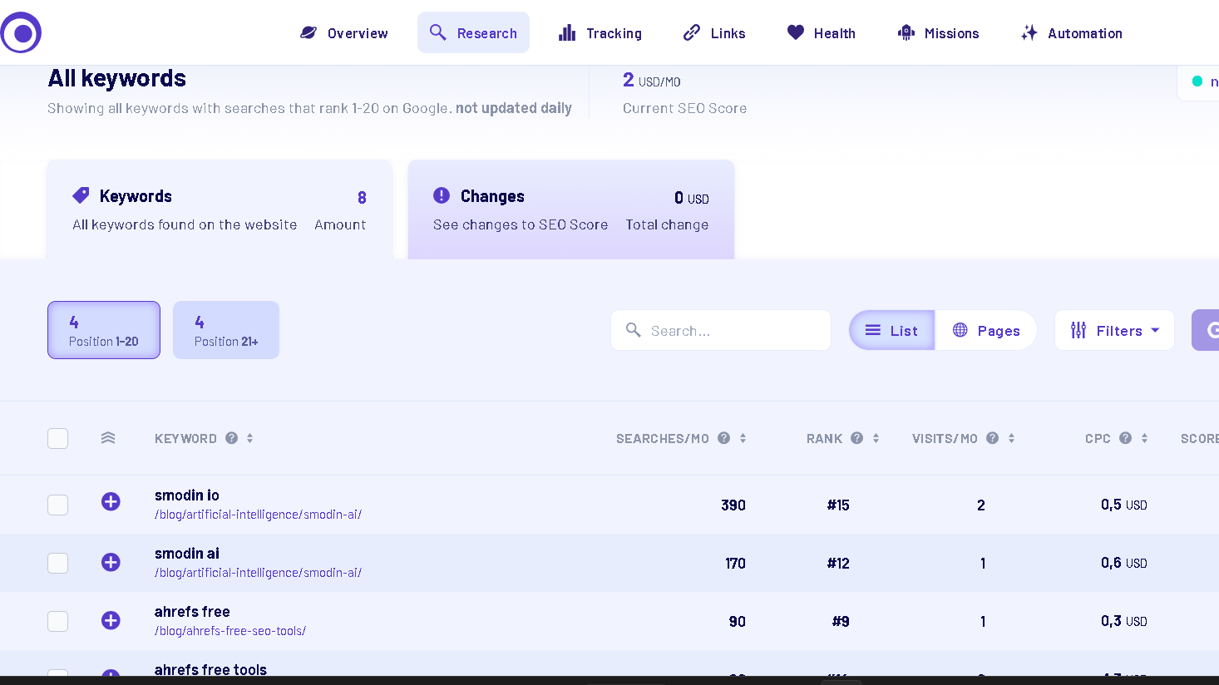The height and width of the screenshot is (685, 1219).
Task: Navigate to the Health section
Action: [822, 33]
